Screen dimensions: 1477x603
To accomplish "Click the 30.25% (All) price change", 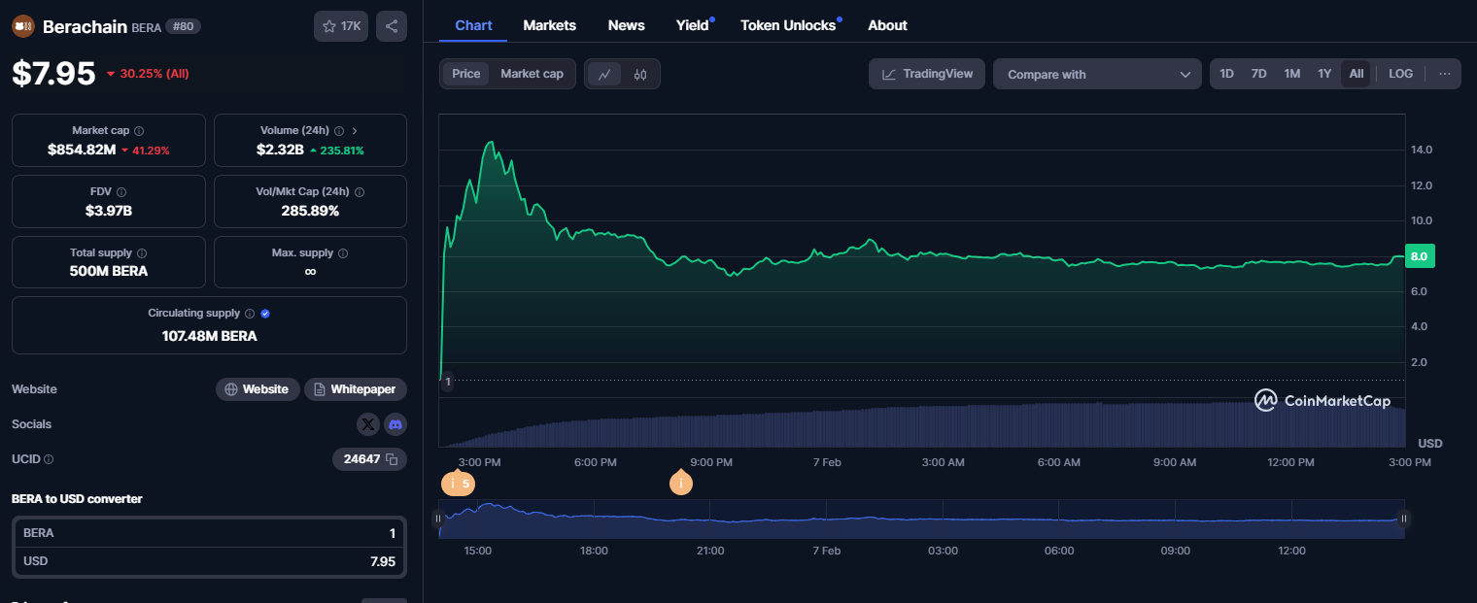I will click(148, 74).
